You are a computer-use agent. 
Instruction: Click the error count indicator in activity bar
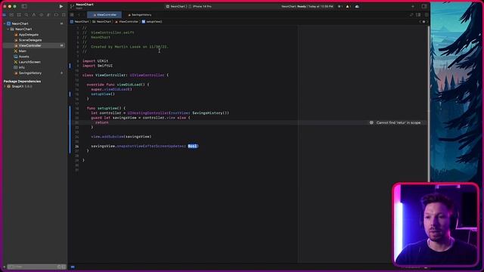coord(340,7)
